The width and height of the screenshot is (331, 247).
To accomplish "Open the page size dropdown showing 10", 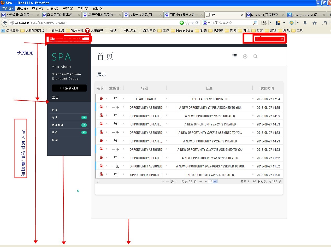I will point(213,181).
